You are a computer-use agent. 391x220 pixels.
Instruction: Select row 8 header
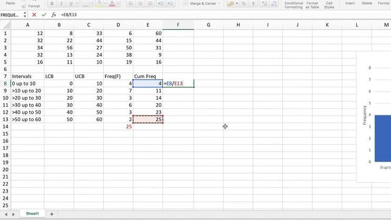[x=5, y=84]
